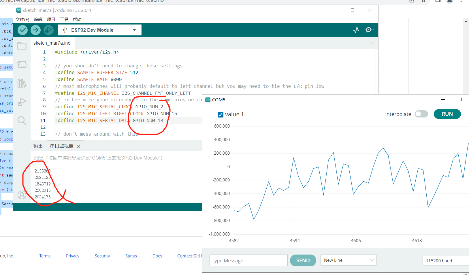The width and height of the screenshot is (469, 275).
Task: Toggle the Interpolate switch
Action: pyautogui.click(x=421, y=114)
